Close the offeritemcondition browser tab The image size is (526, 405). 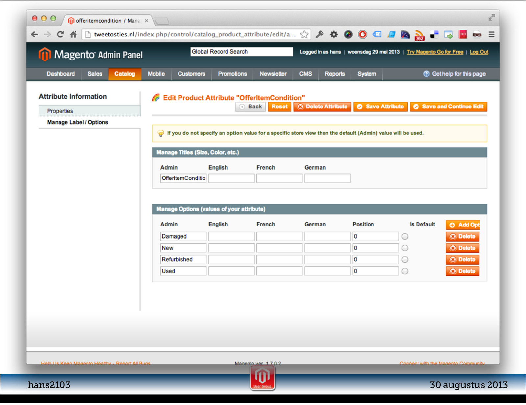coord(147,21)
